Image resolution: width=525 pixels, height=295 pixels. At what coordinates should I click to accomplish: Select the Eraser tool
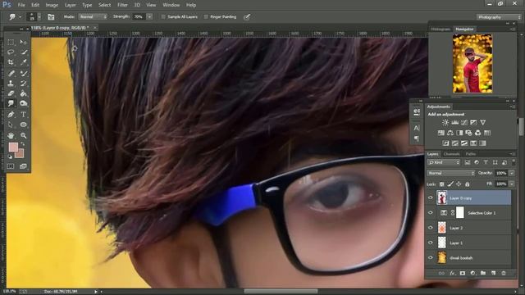tap(11, 93)
